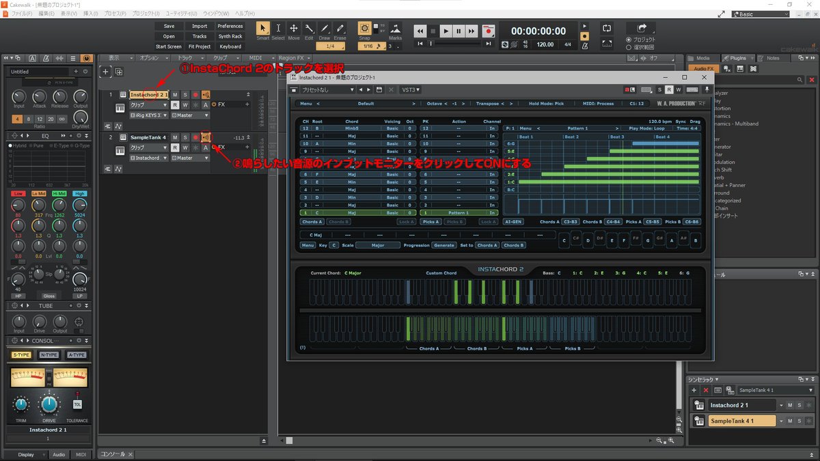
Task: Adjust the Attack knob in the compressor
Action: point(40,97)
